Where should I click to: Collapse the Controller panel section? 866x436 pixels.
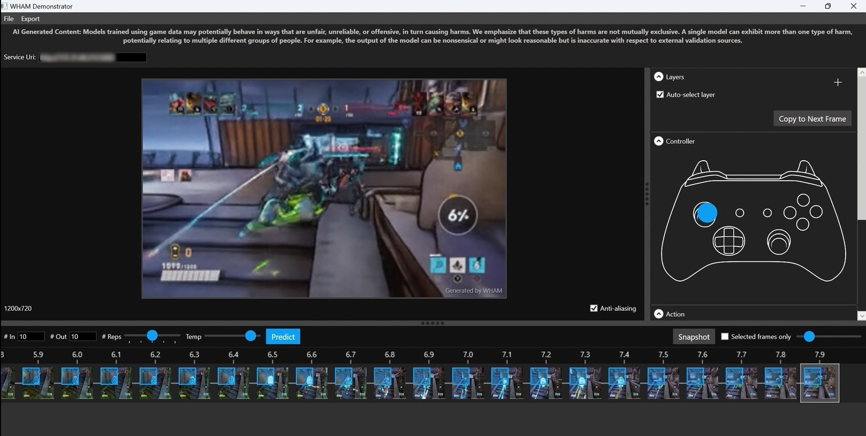(659, 141)
